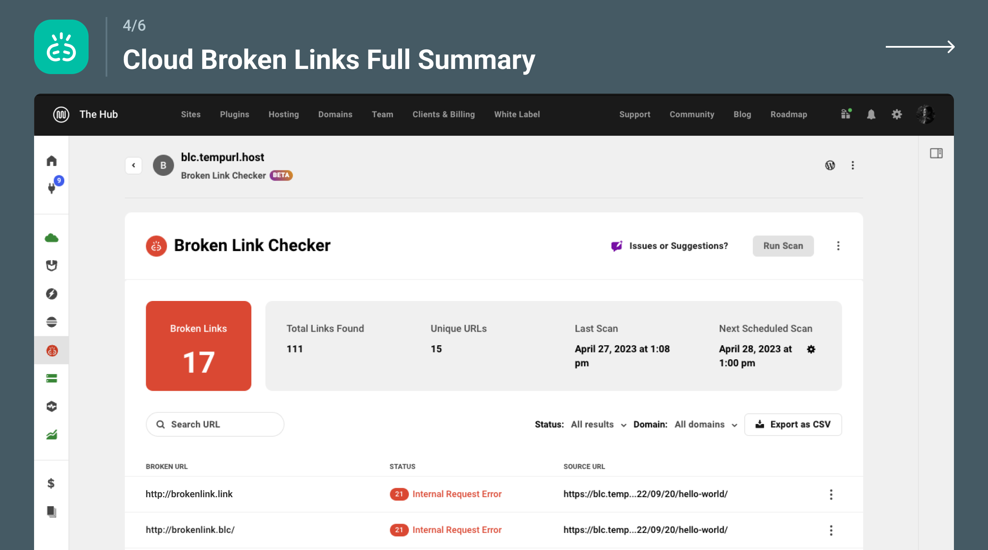
Task: Click the lightning bolt icon in left sidebar
Action: coord(53,293)
